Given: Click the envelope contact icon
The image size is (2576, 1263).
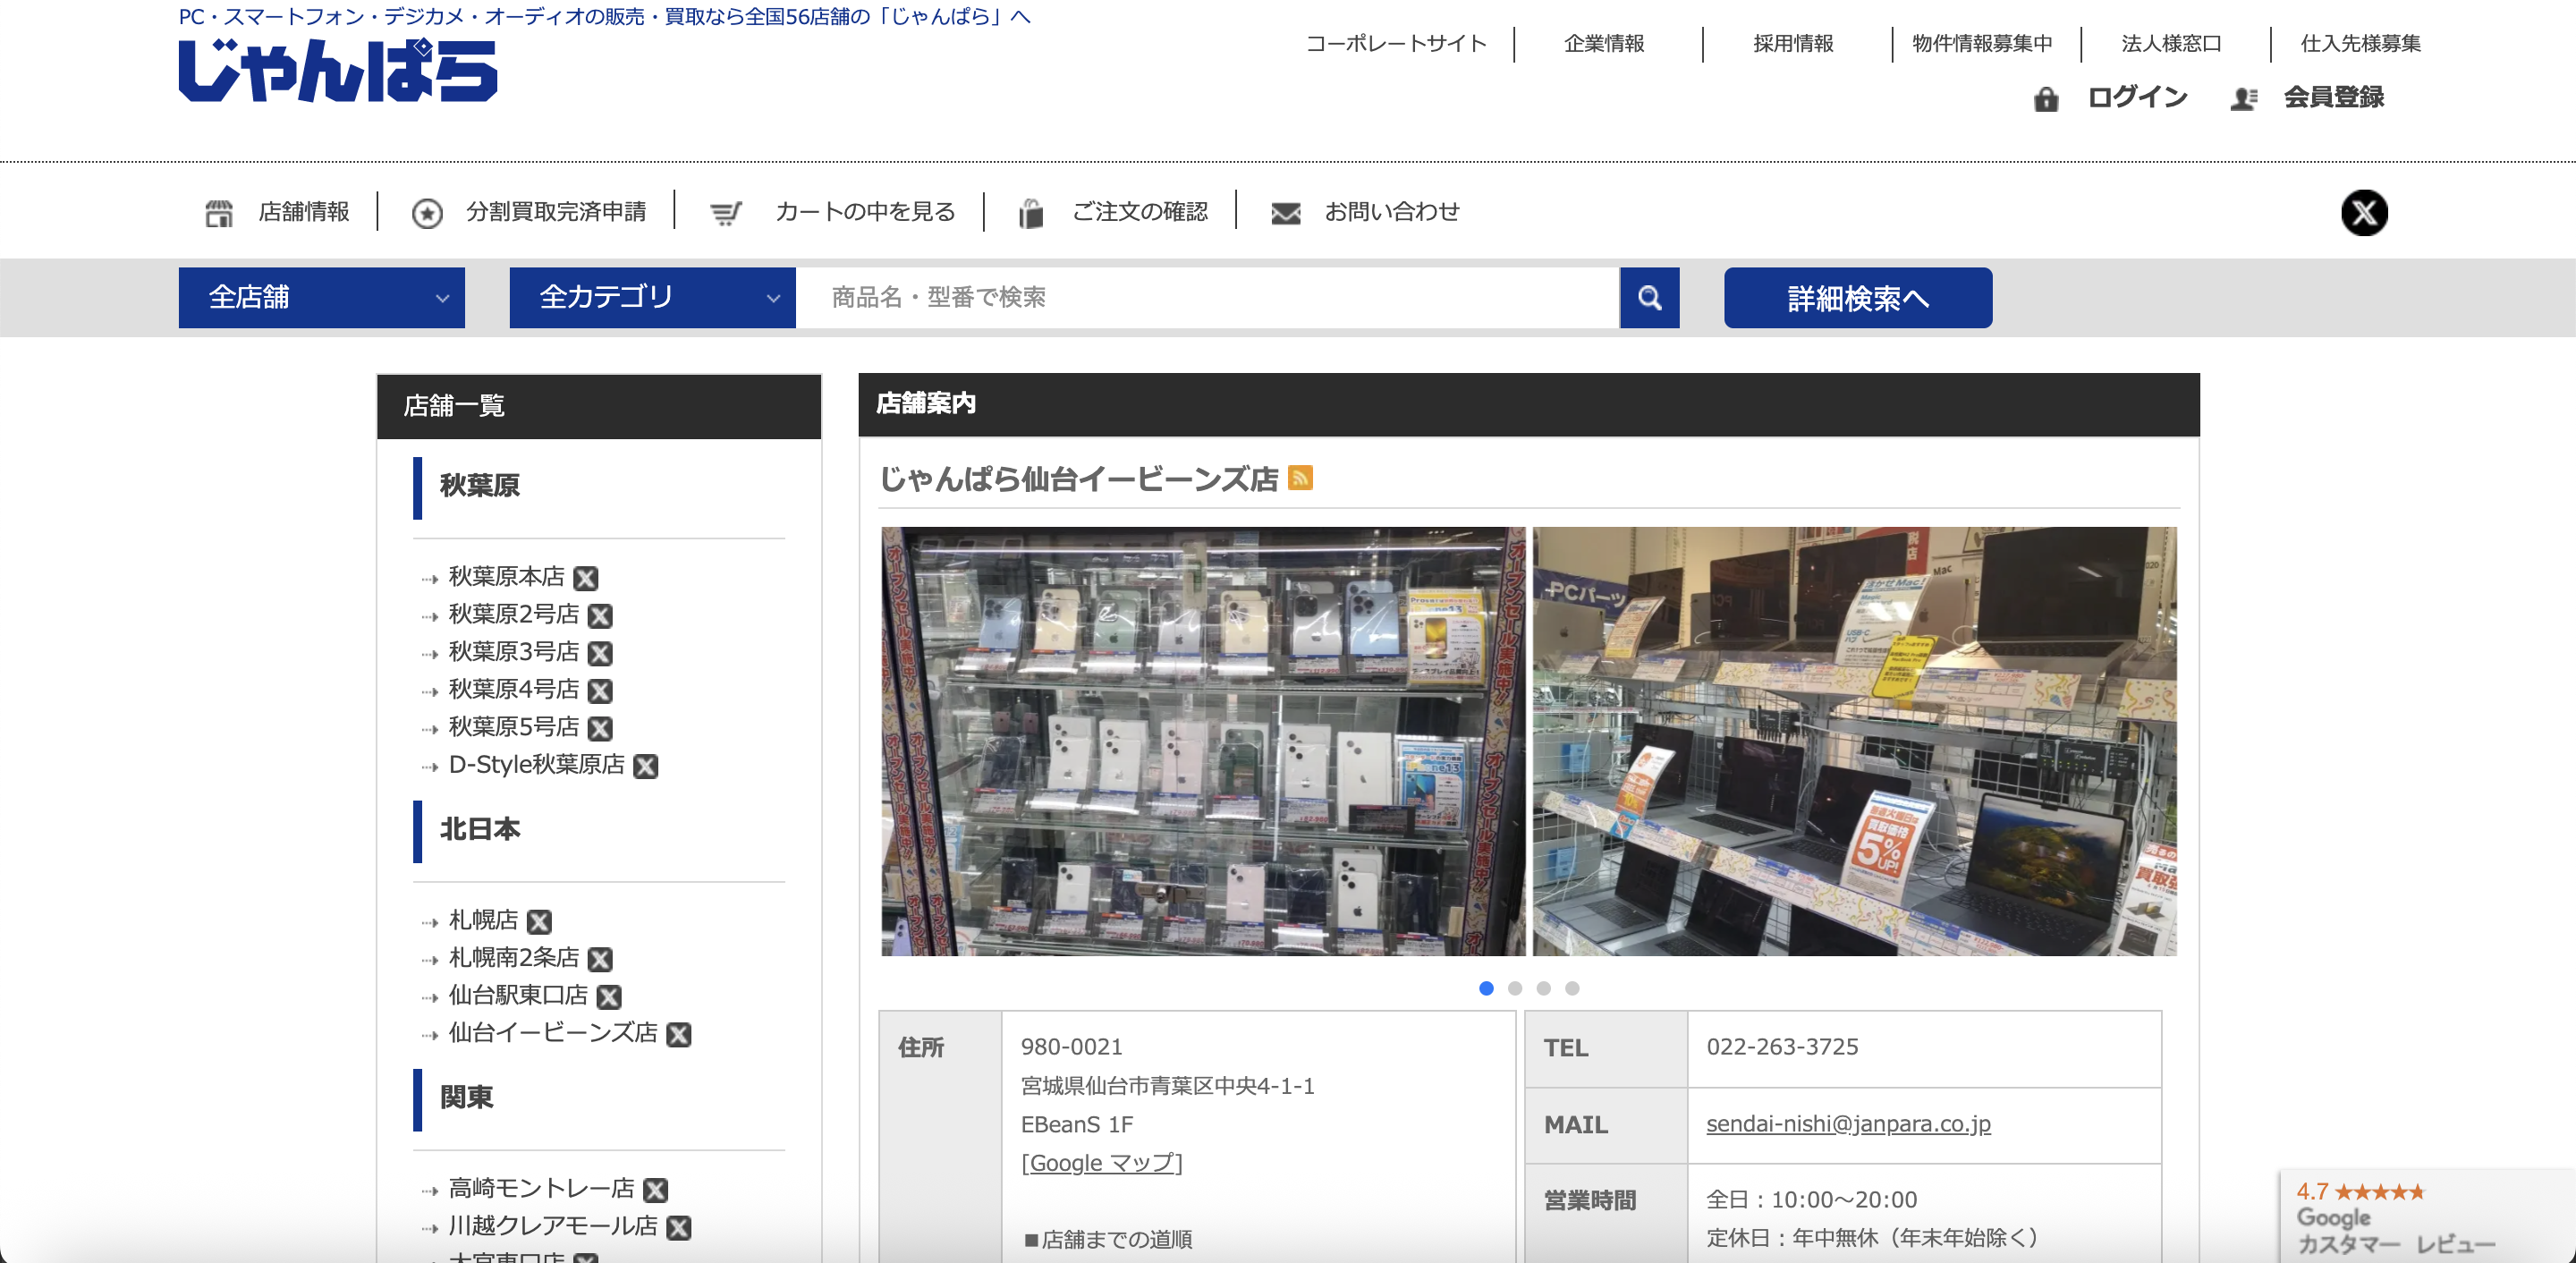Looking at the screenshot, I should coord(1285,212).
